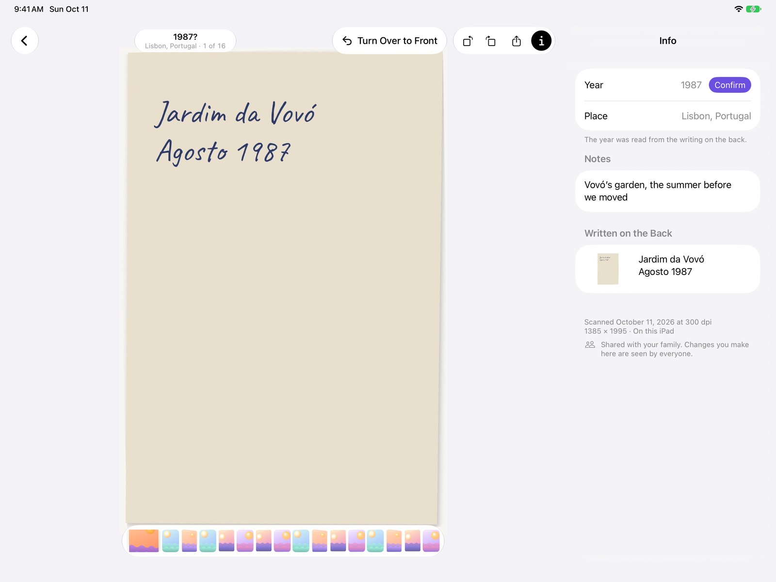Toggle the Info panel icon
This screenshot has width=776, height=582.
click(x=541, y=41)
